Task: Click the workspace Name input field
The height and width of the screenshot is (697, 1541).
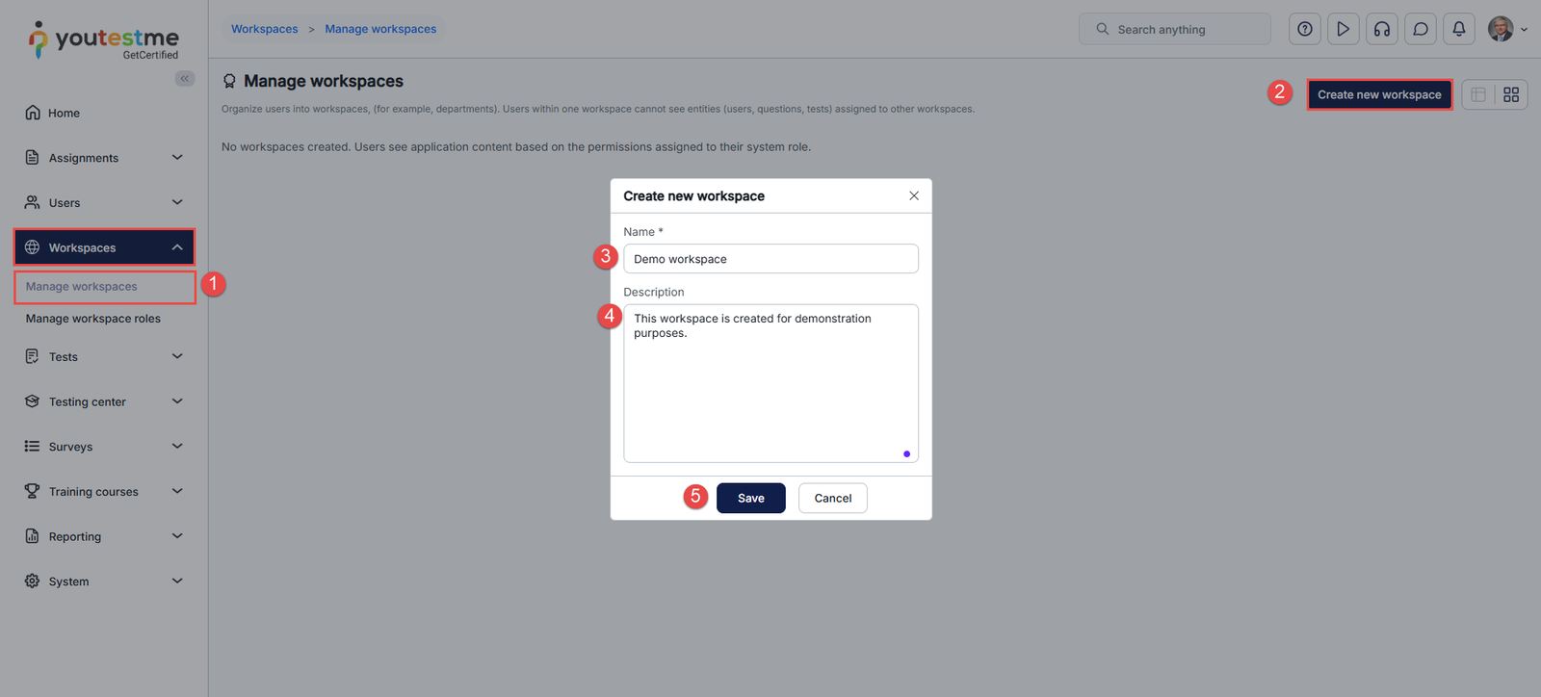Action: 770,259
